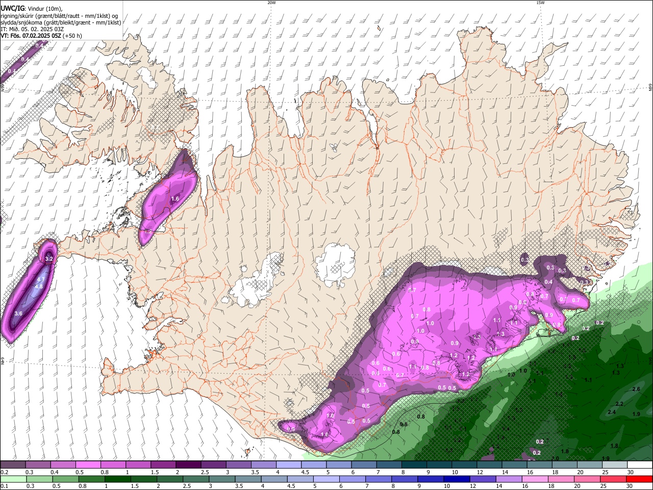Click the '0.2' label at upper legend start
The image size is (653, 490).
click(4, 472)
